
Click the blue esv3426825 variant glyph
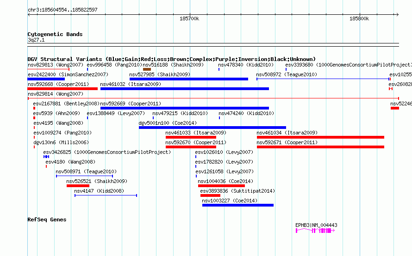tap(46, 157)
